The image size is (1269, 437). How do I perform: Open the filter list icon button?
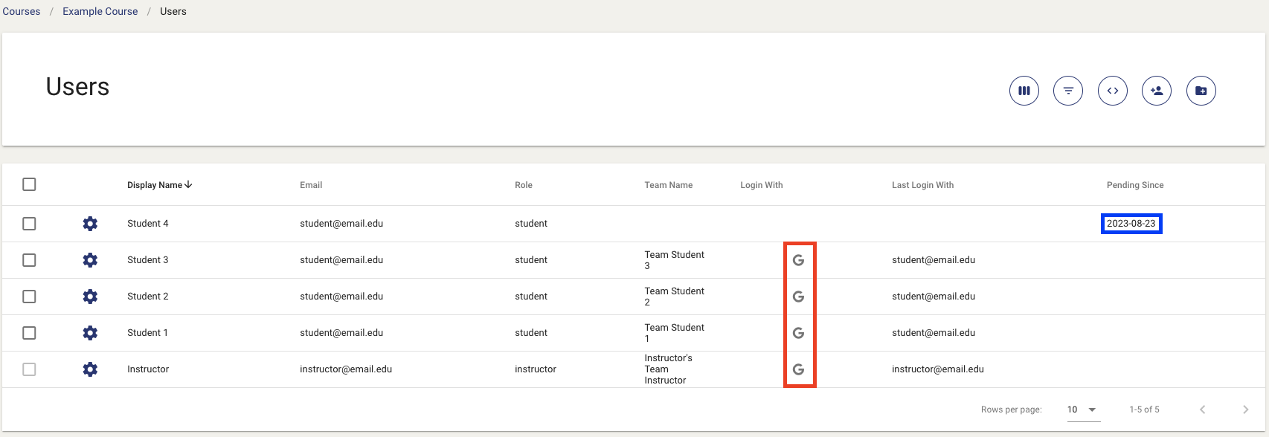(x=1068, y=91)
